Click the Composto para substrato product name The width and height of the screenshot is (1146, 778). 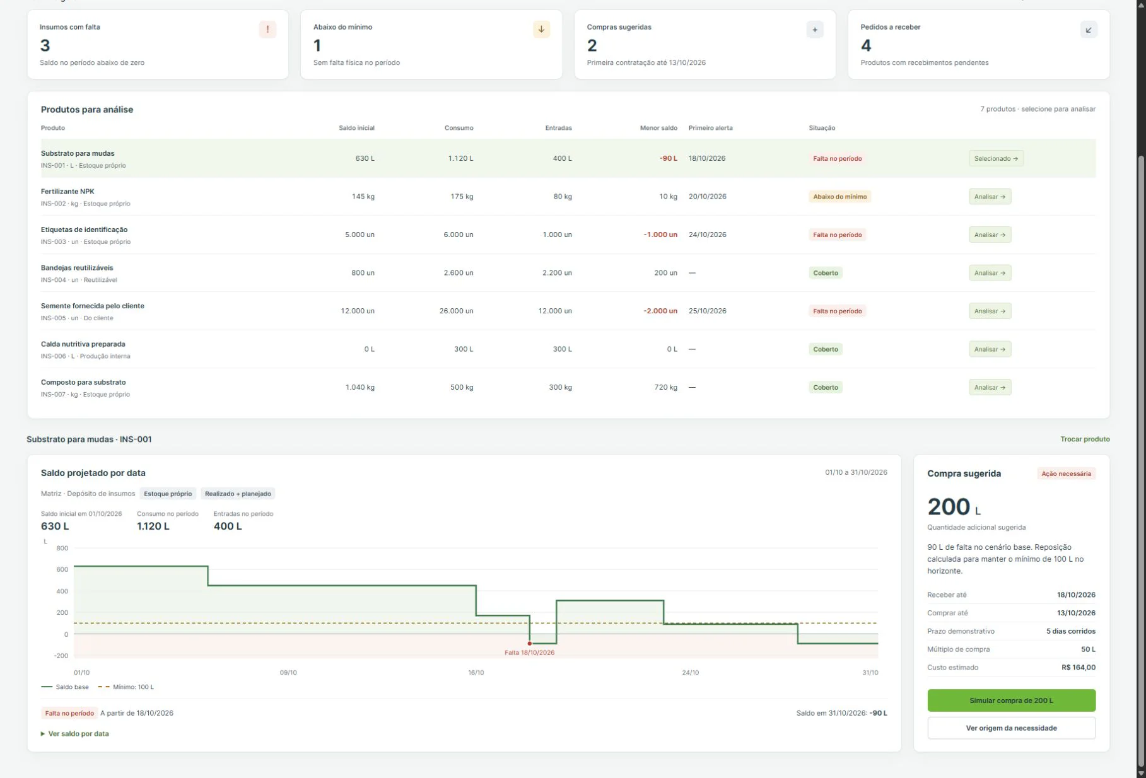pos(83,383)
